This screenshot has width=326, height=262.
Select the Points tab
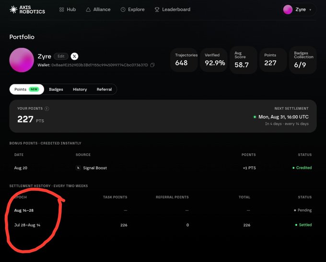[x=27, y=89]
